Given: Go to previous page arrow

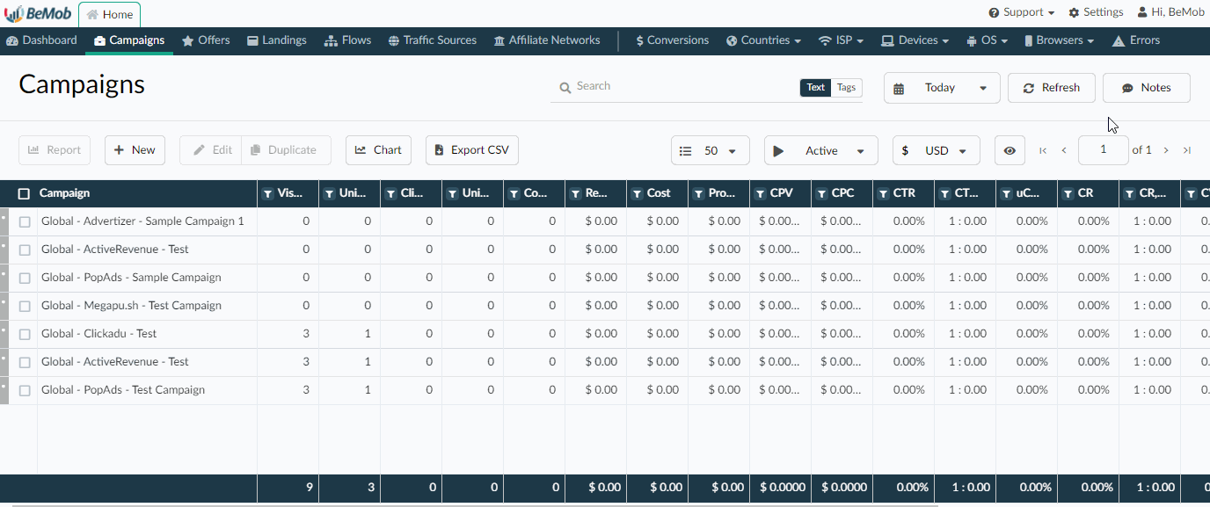Looking at the screenshot, I should [1064, 150].
